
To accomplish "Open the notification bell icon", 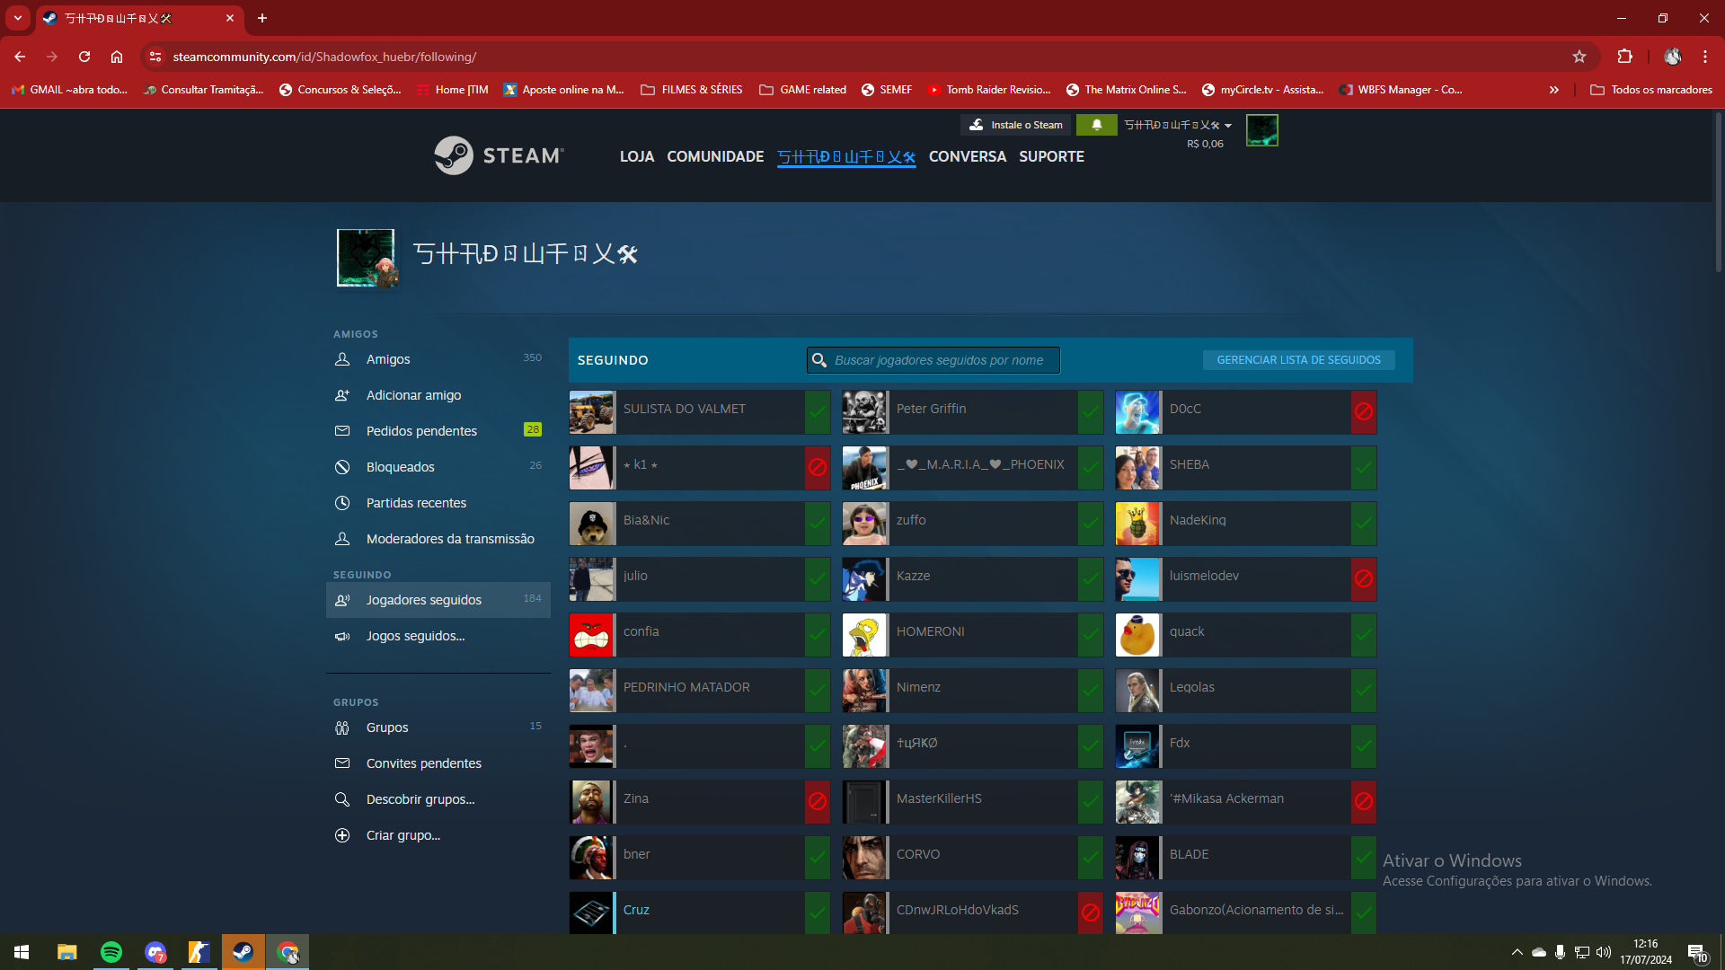I will [x=1096, y=125].
